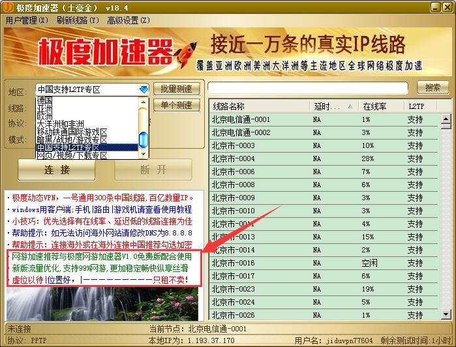Click the 未连接 status text
The height and width of the screenshot is (347, 456).
click(19, 329)
